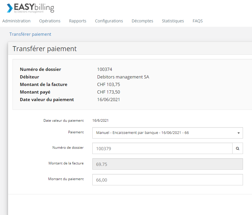Click the dossier number value 100374
Viewport: 252px width, 215px height.
click(x=105, y=69)
